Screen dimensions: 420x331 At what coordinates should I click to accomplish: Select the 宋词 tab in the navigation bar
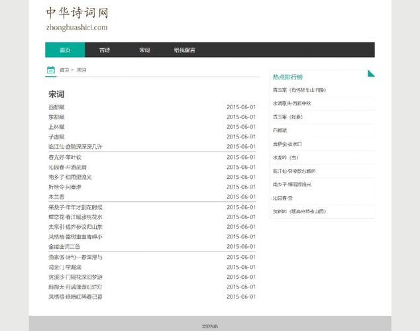[x=144, y=50]
